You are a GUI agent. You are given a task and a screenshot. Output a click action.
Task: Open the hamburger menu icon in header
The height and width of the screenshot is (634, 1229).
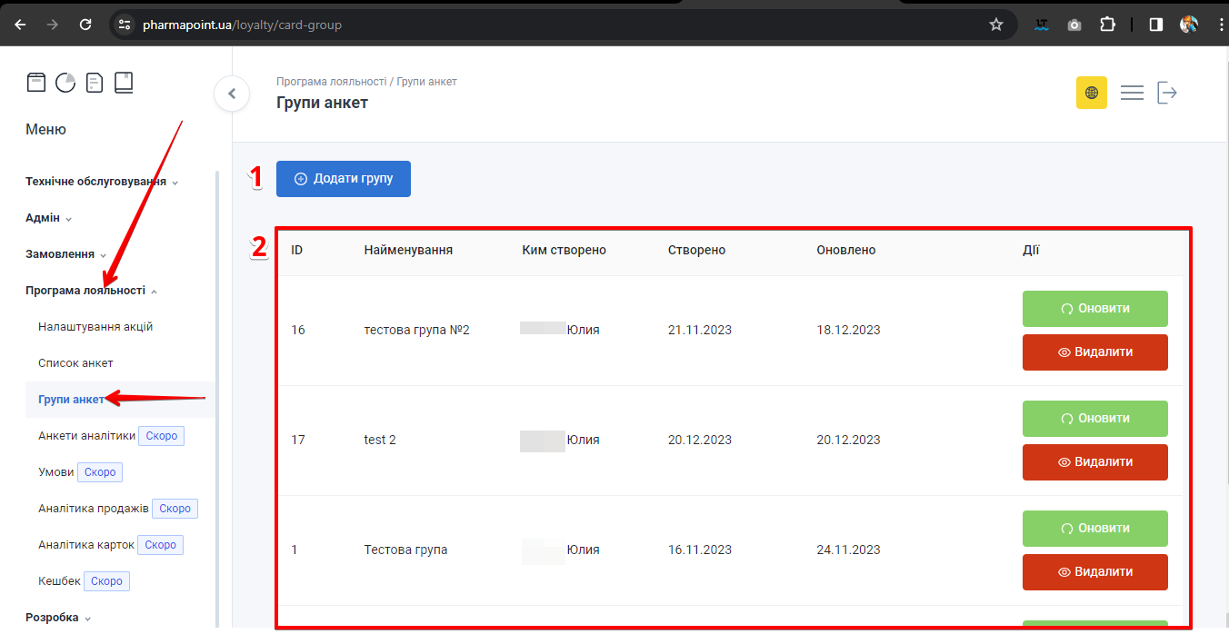click(x=1132, y=93)
